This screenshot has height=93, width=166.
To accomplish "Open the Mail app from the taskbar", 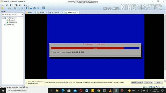I will coord(75,91).
